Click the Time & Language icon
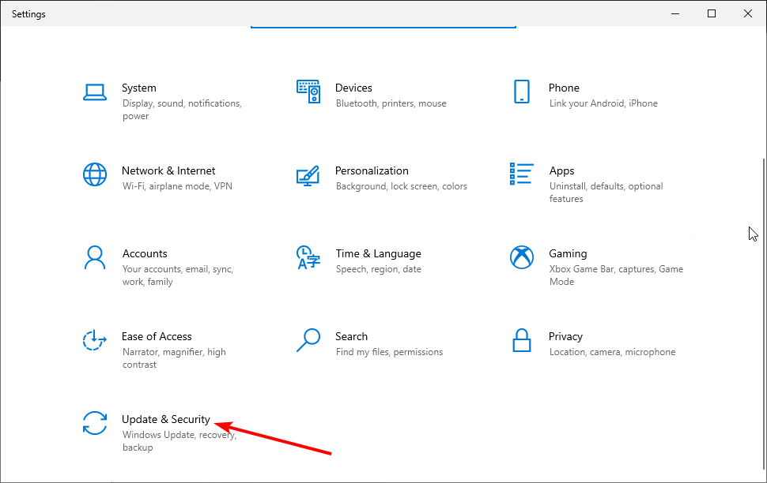 click(x=308, y=257)
